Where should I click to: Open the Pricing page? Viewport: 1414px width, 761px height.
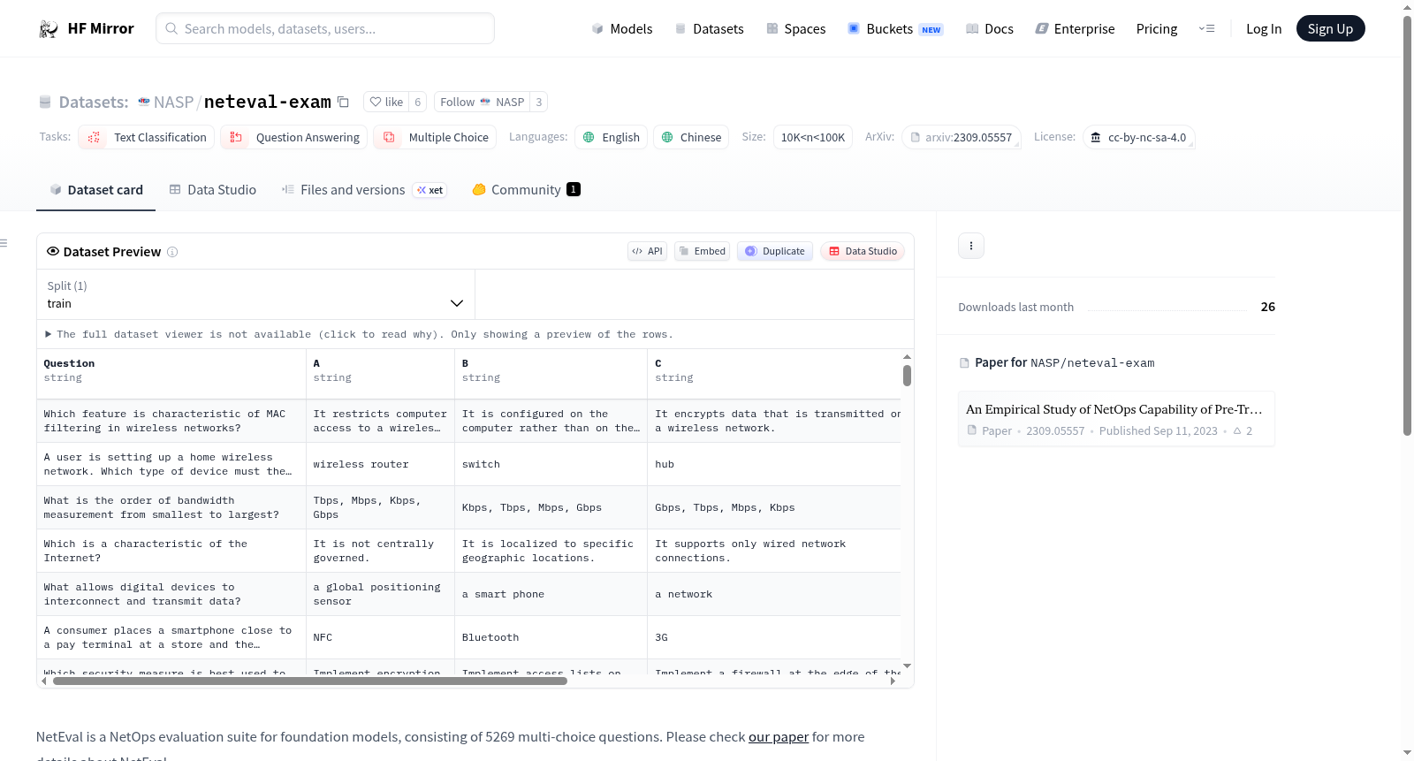coord(1157,29)
